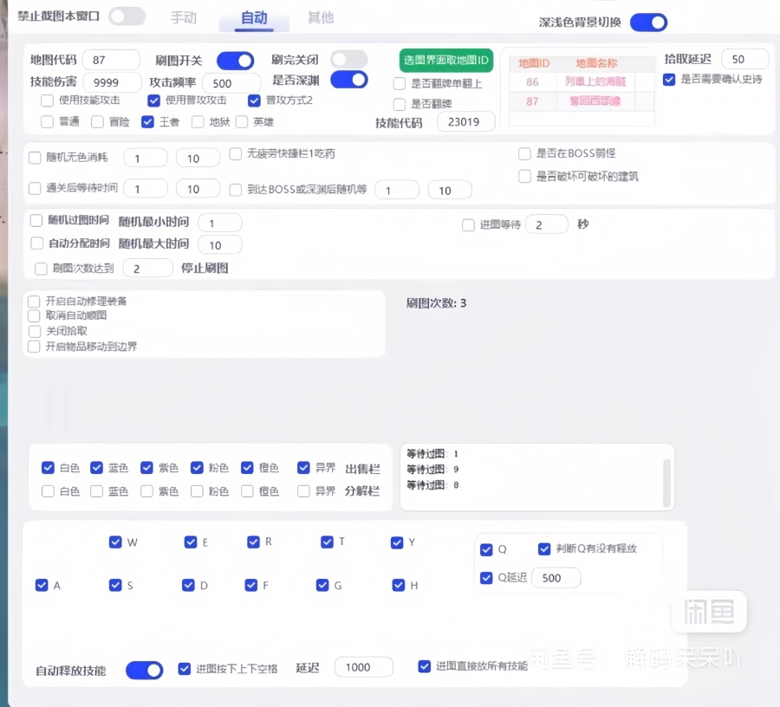The image size is (780, 707).
Task: Check the 随机无色消耗 checkbox
Action: [x=35, y=158]
